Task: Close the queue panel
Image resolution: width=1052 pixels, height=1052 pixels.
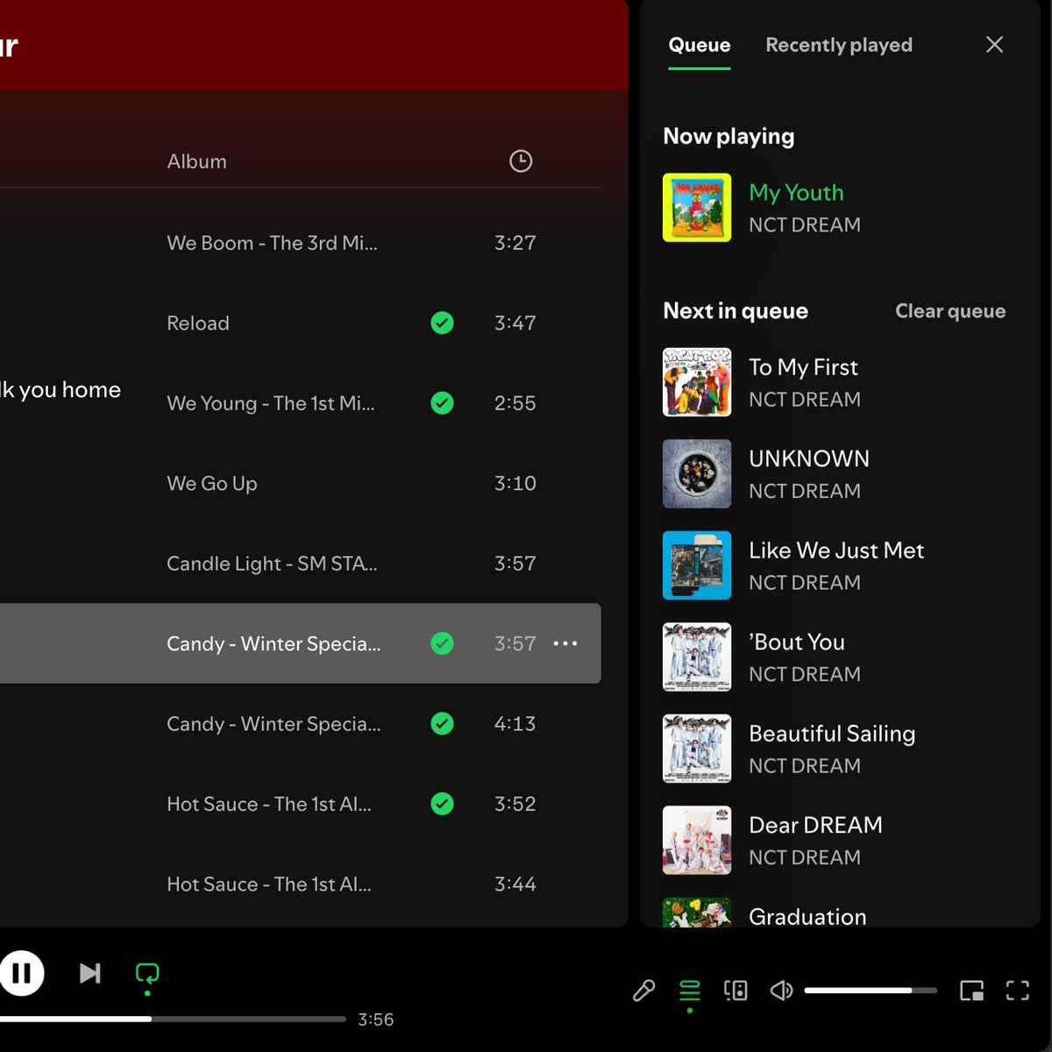Action: (x=994, y=45)
